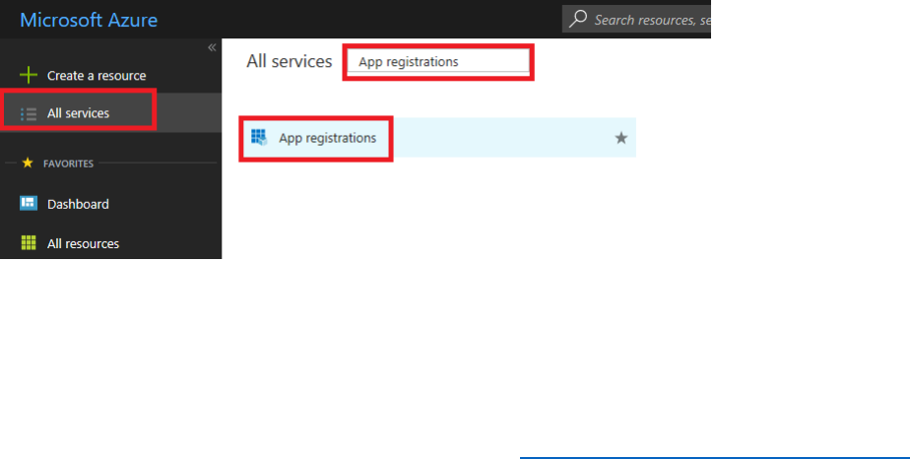Click the All resources grid icon
This screenshot has width=910, height=459.
coord(29,242)
